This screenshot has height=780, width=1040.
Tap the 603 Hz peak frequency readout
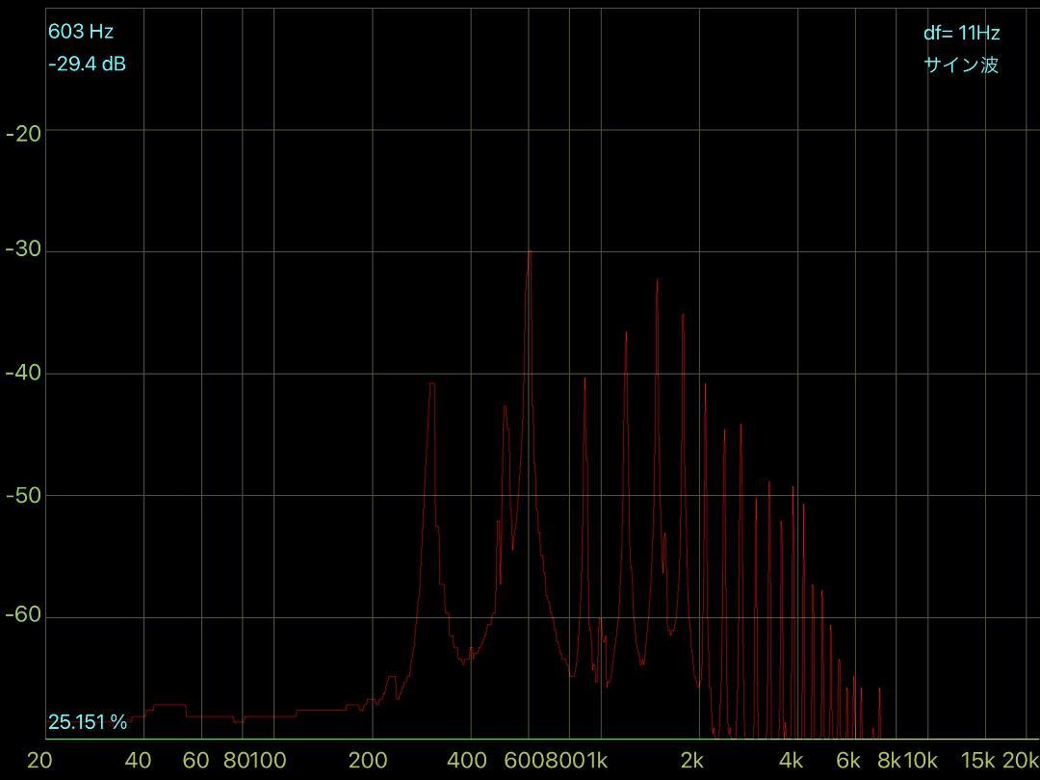click(81, 31)
